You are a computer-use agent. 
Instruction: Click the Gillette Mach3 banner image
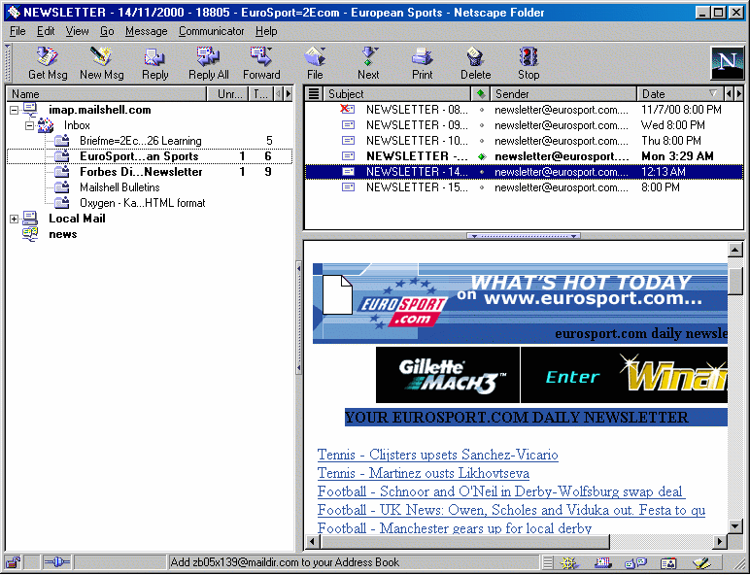[x=448, y=375]
